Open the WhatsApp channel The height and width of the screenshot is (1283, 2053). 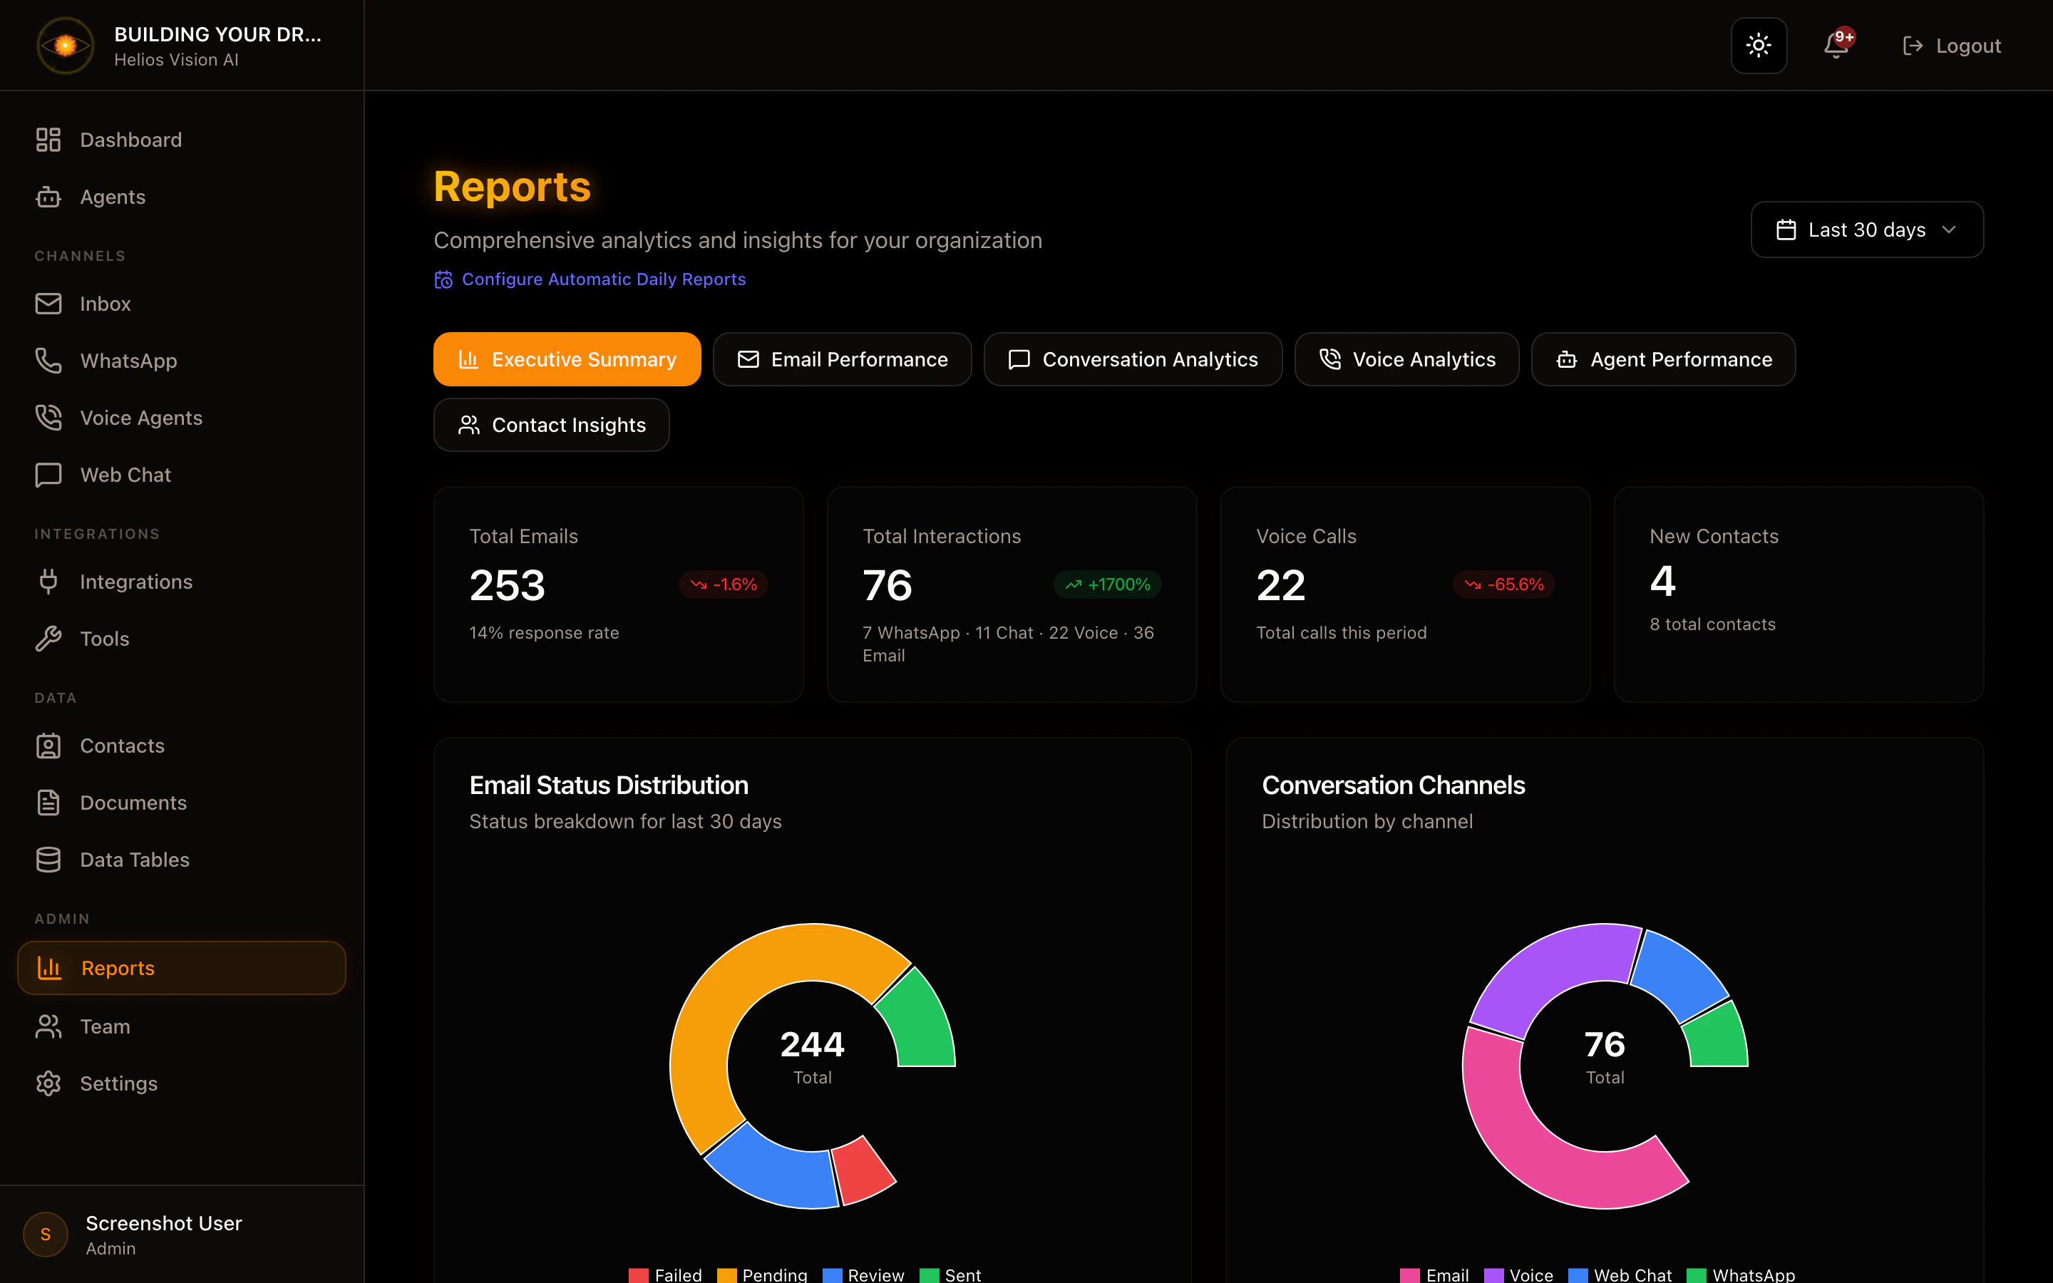click(128, 360)
